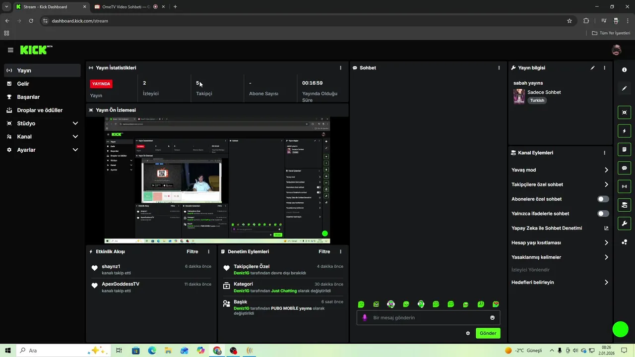The height and width of the screenshot is (357, 635).
Task: Insert the first green Kick emote
Action: (361, 304)
